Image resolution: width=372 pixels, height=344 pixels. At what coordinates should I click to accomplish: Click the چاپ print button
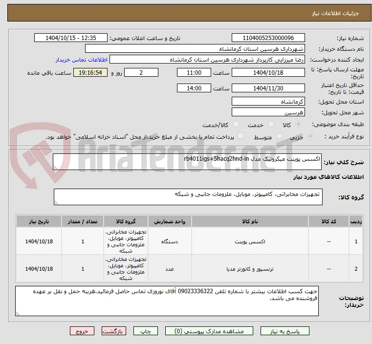[146, 331]
